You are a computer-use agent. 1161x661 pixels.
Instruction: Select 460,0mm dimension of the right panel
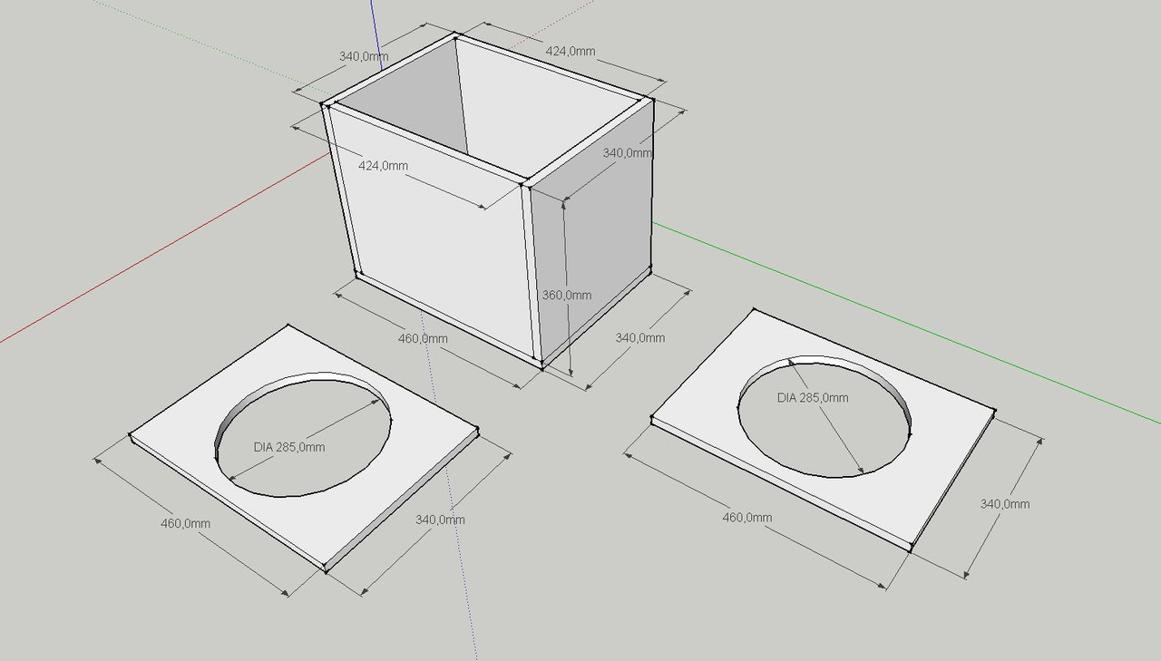click(747, 518)
